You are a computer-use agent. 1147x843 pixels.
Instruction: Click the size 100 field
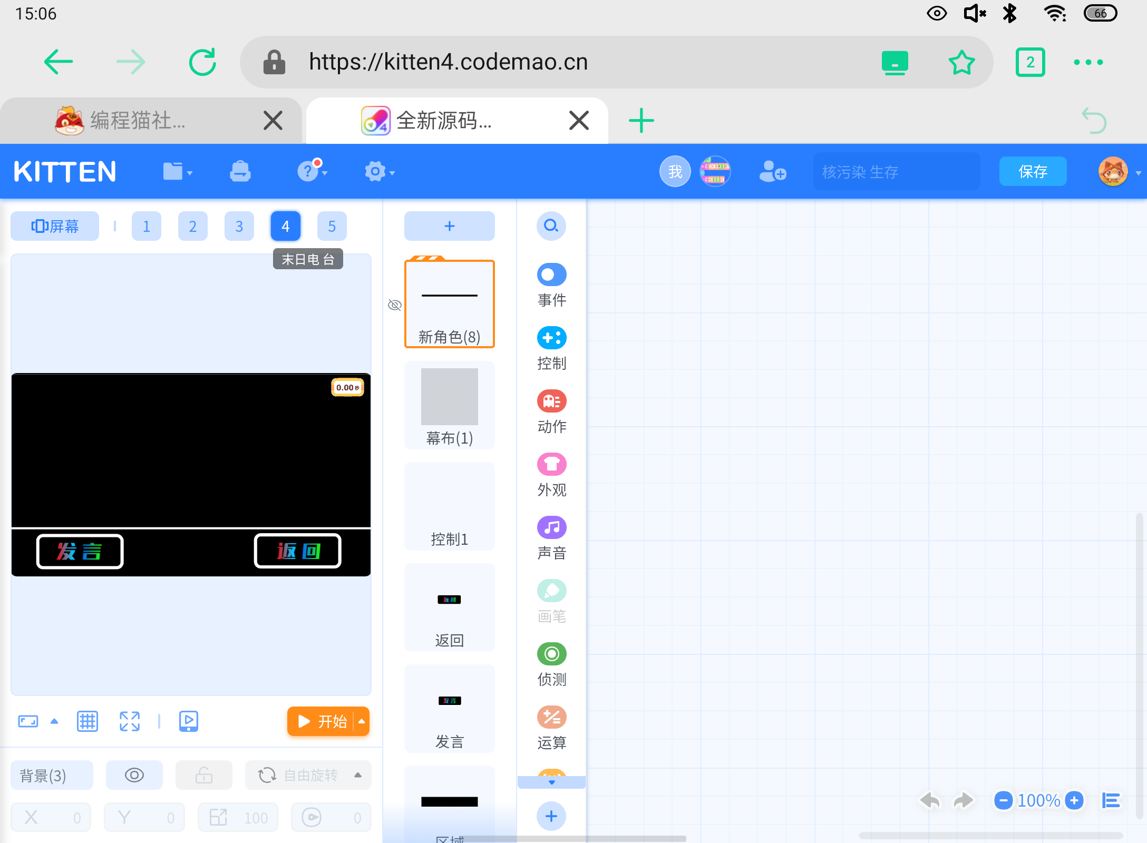pos(238,818)
